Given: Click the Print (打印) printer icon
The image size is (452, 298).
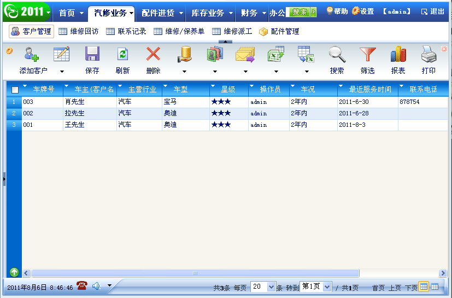Looking at the screenshot, I should (x=428, y=54).
